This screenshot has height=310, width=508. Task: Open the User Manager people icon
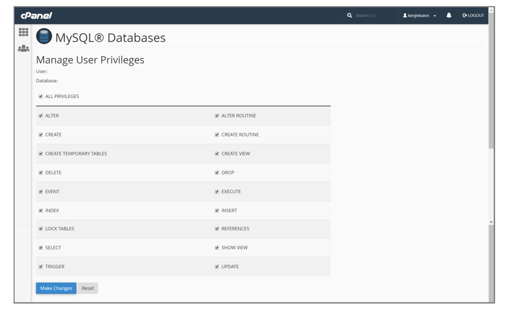pyautogui.click(x=23, y=49)
